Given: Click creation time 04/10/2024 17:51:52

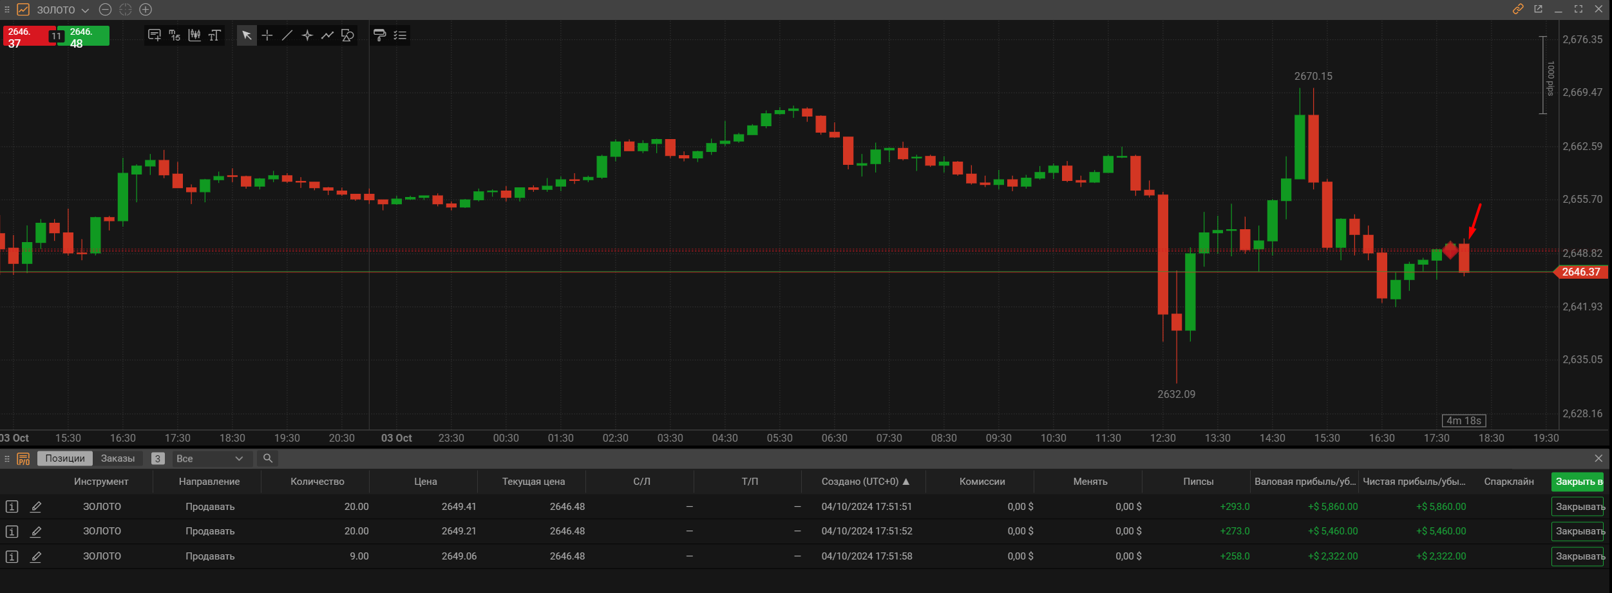Looking at the screenshot, I should coord(867,531).
